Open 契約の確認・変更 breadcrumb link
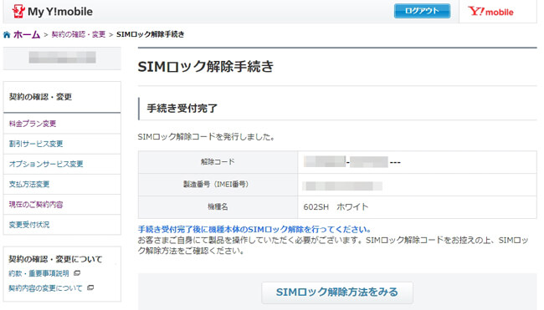 pos(79,34)
